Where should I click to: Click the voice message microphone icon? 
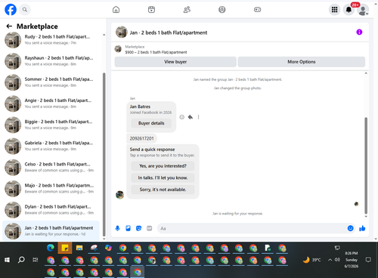tap(117, 228)
